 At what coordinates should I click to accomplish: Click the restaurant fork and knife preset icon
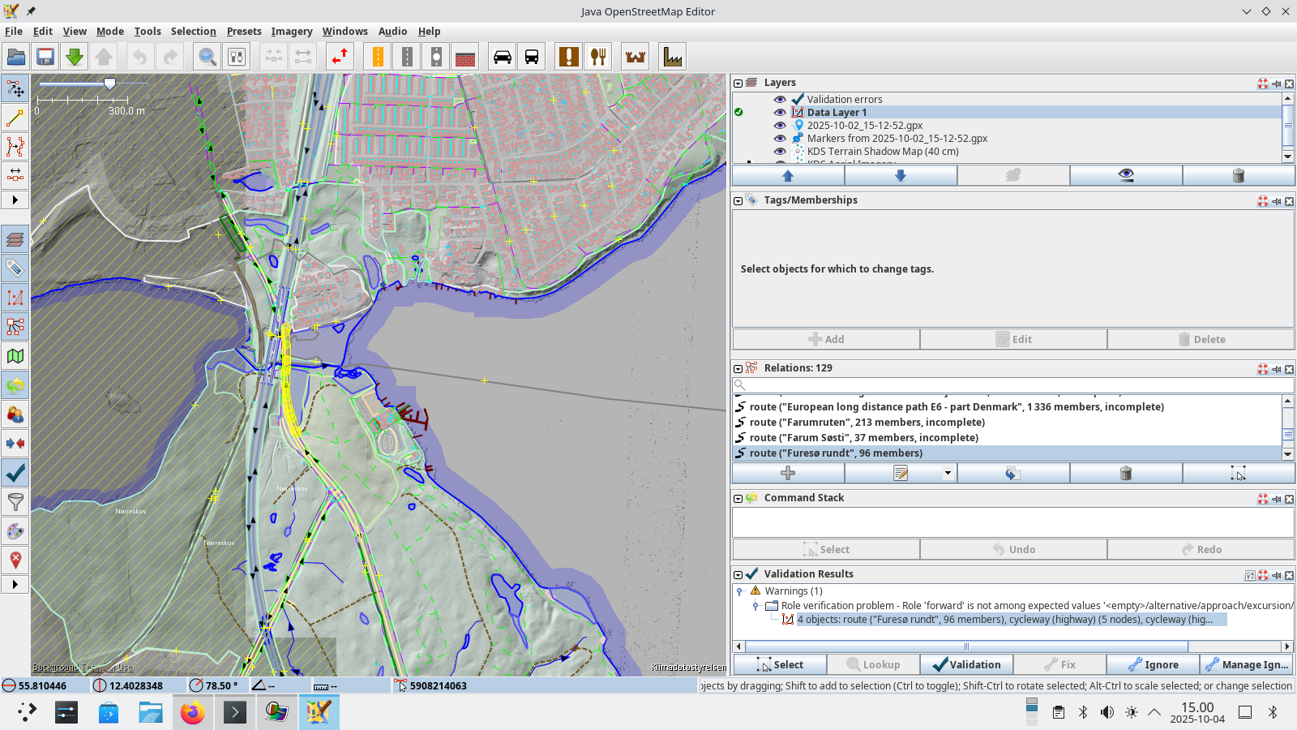pyautogui.click(x=598, y=57)
